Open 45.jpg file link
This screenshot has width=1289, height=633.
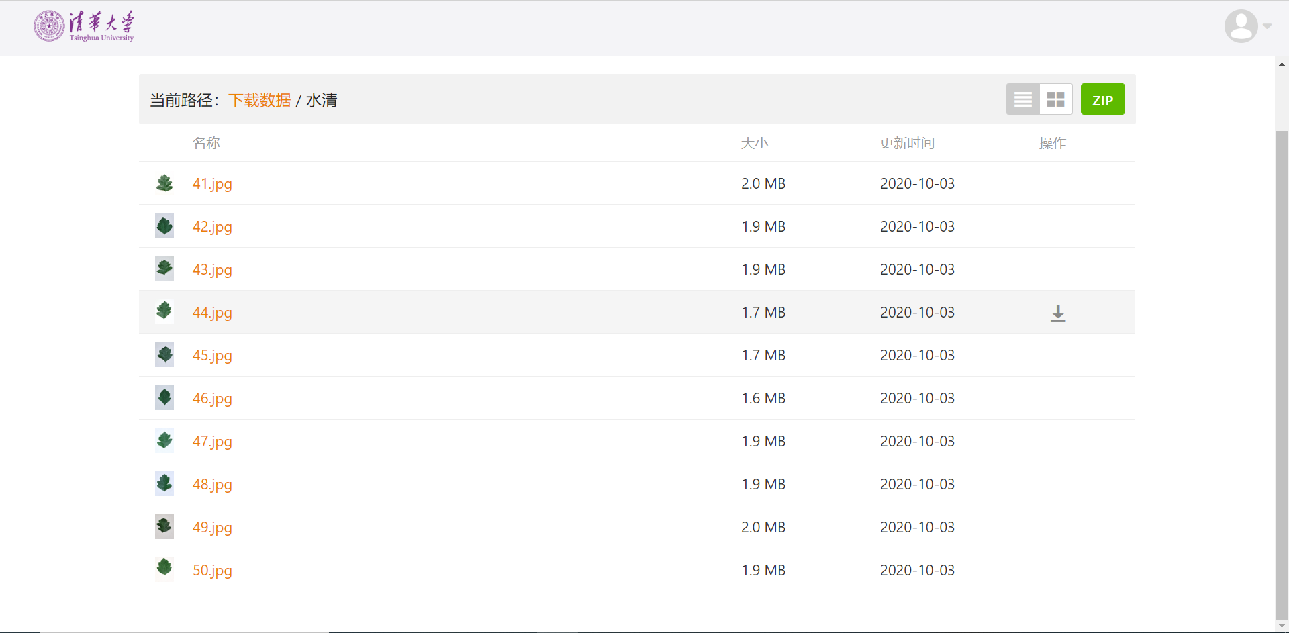coord(212,355)
